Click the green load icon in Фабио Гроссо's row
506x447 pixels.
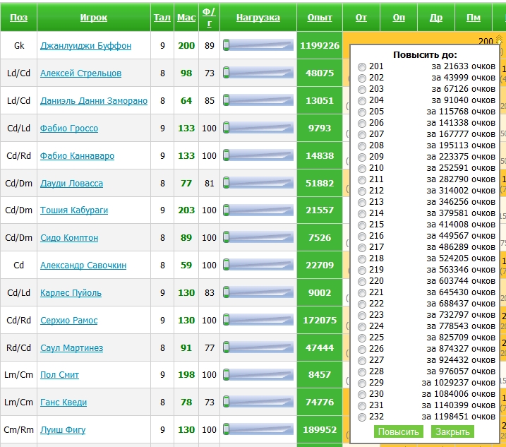point(227,129)
